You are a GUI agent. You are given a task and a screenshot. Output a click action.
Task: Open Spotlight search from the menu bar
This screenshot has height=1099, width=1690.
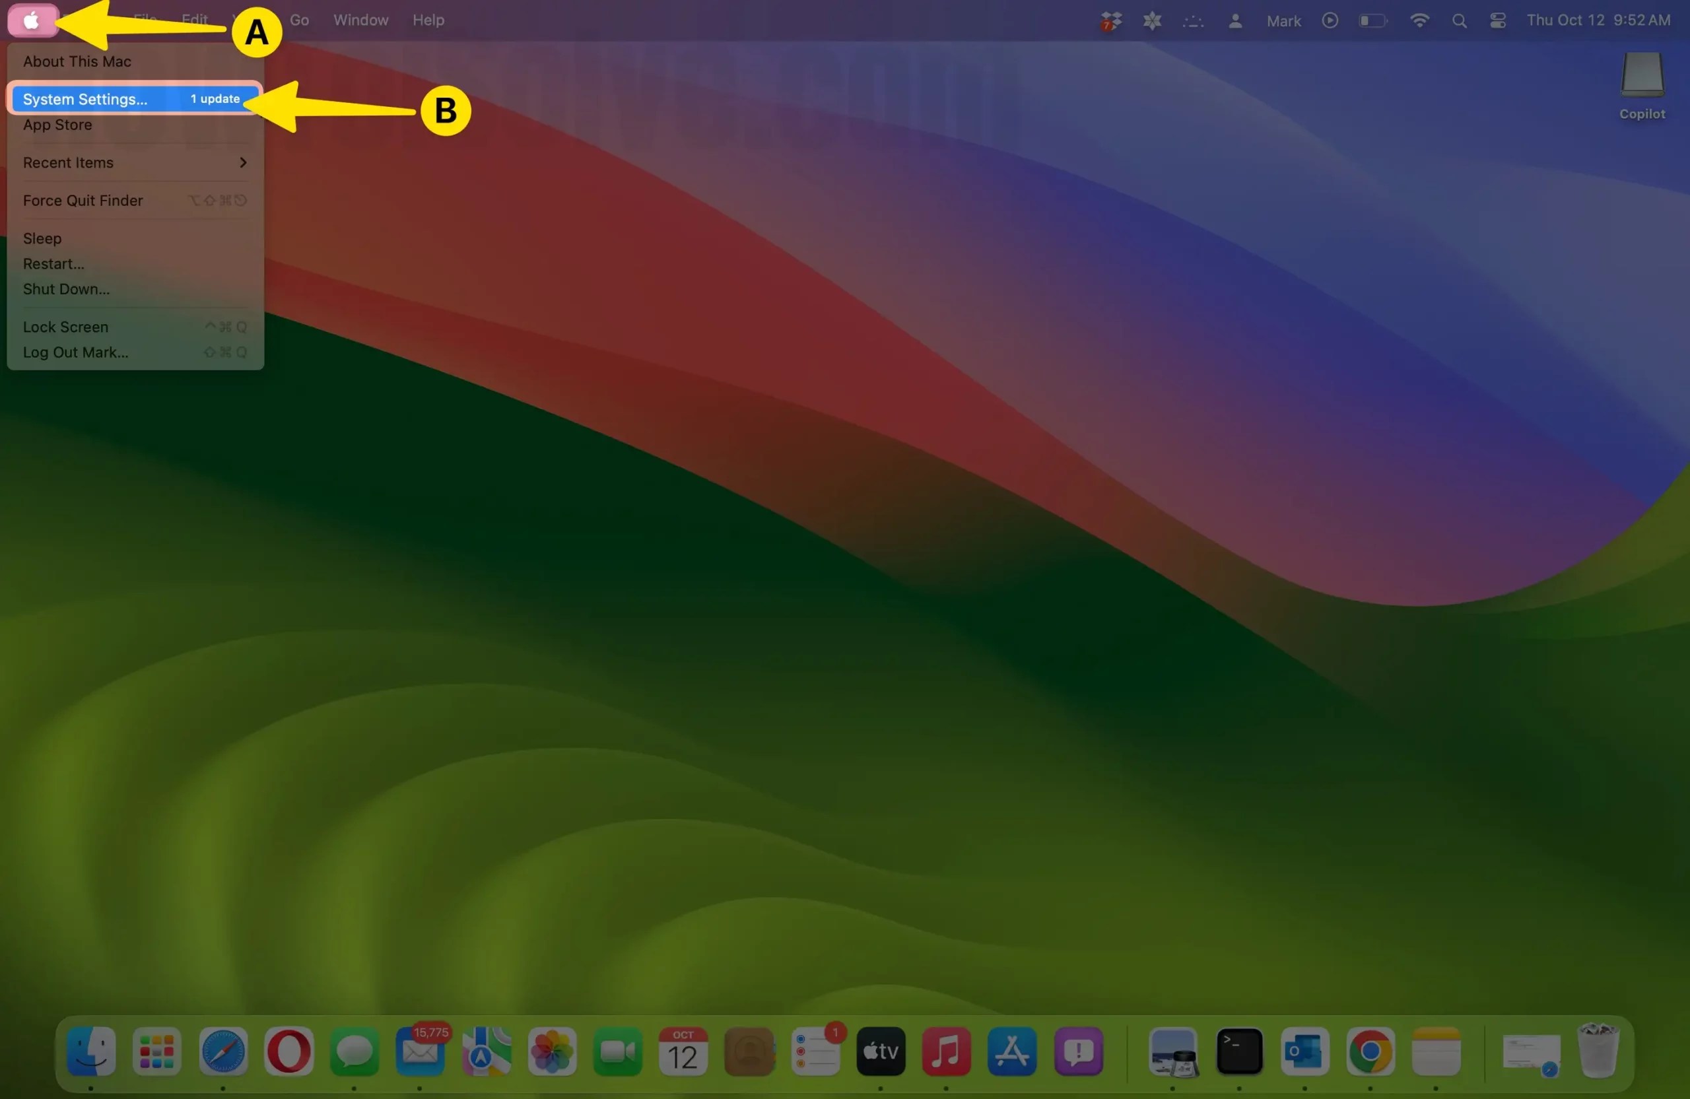pos(1459,20)
